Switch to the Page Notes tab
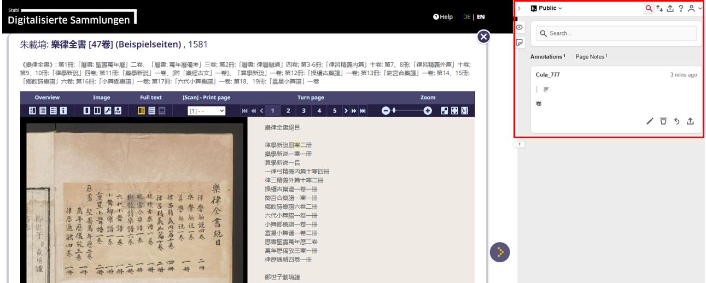706x283 pixels. (591, 57)
